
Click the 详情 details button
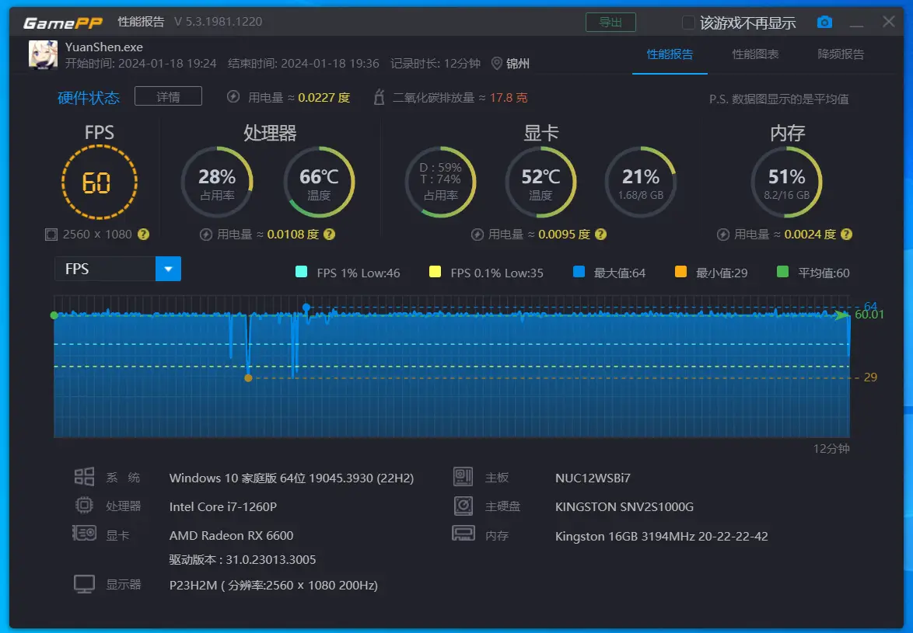[168, 96]
